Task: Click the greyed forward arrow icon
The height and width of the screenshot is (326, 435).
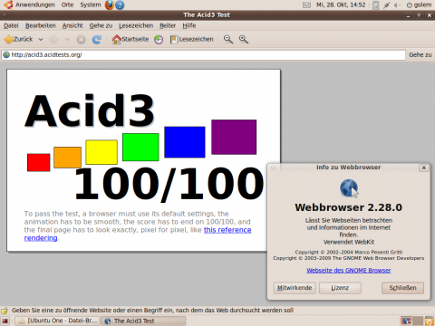Action: coord(54,39)
